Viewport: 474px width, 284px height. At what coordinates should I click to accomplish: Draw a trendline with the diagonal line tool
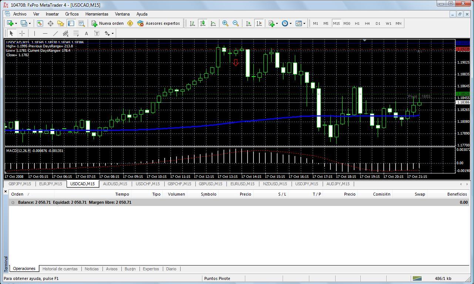click(x=56, y=33)
